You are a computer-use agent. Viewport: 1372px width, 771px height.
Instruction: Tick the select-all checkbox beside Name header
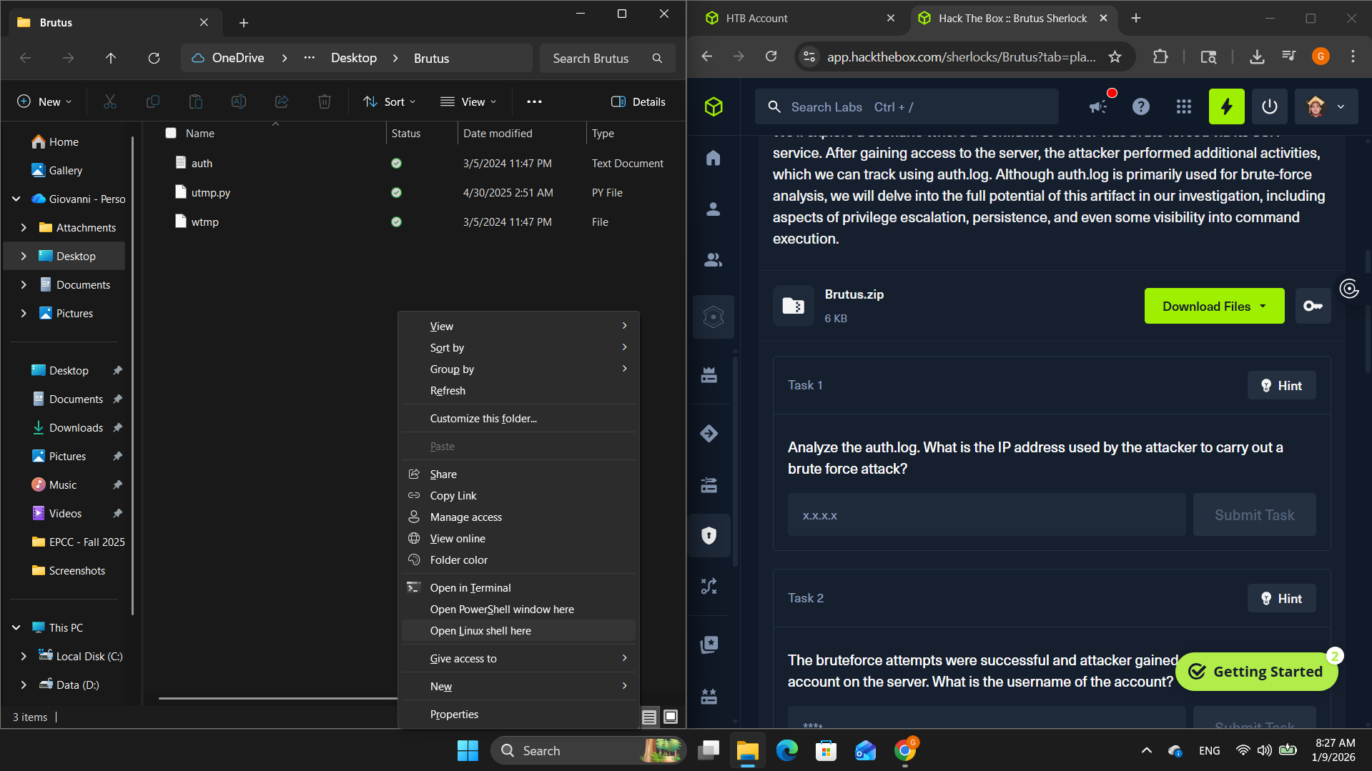click(x=171, y=133)
